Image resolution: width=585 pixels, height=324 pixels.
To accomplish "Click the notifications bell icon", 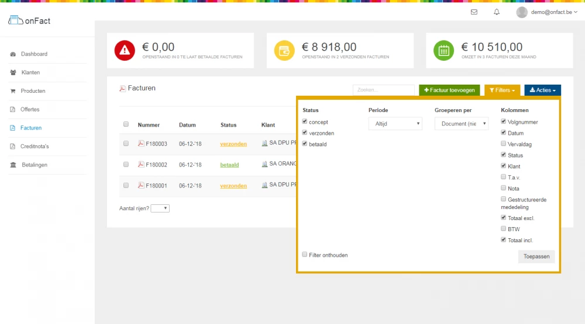I will pos(497,12).
